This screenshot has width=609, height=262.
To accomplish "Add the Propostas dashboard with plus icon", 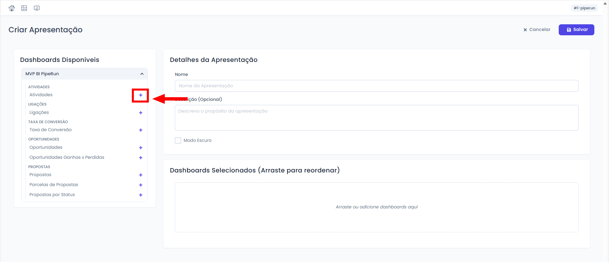I will [x=141, y=175].
